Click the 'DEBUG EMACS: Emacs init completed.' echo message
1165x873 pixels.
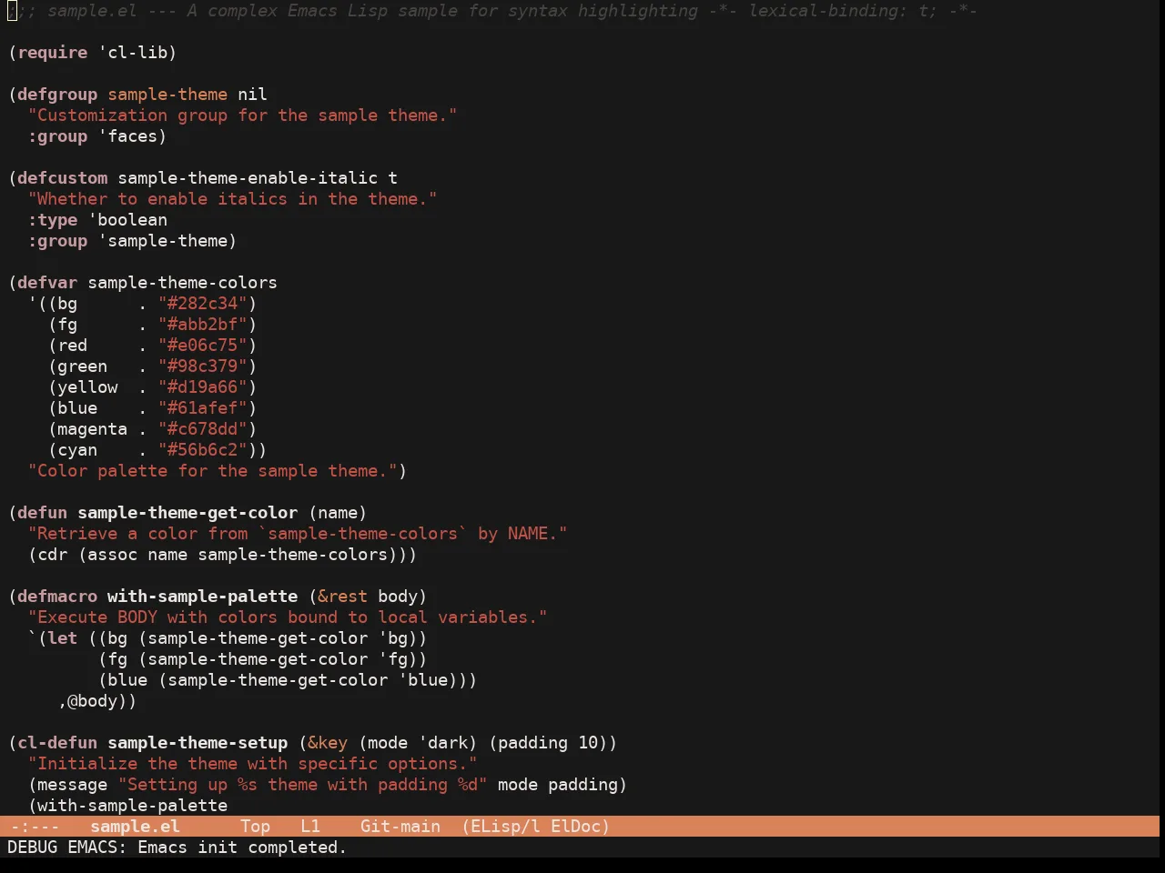[x=177, y=848]
